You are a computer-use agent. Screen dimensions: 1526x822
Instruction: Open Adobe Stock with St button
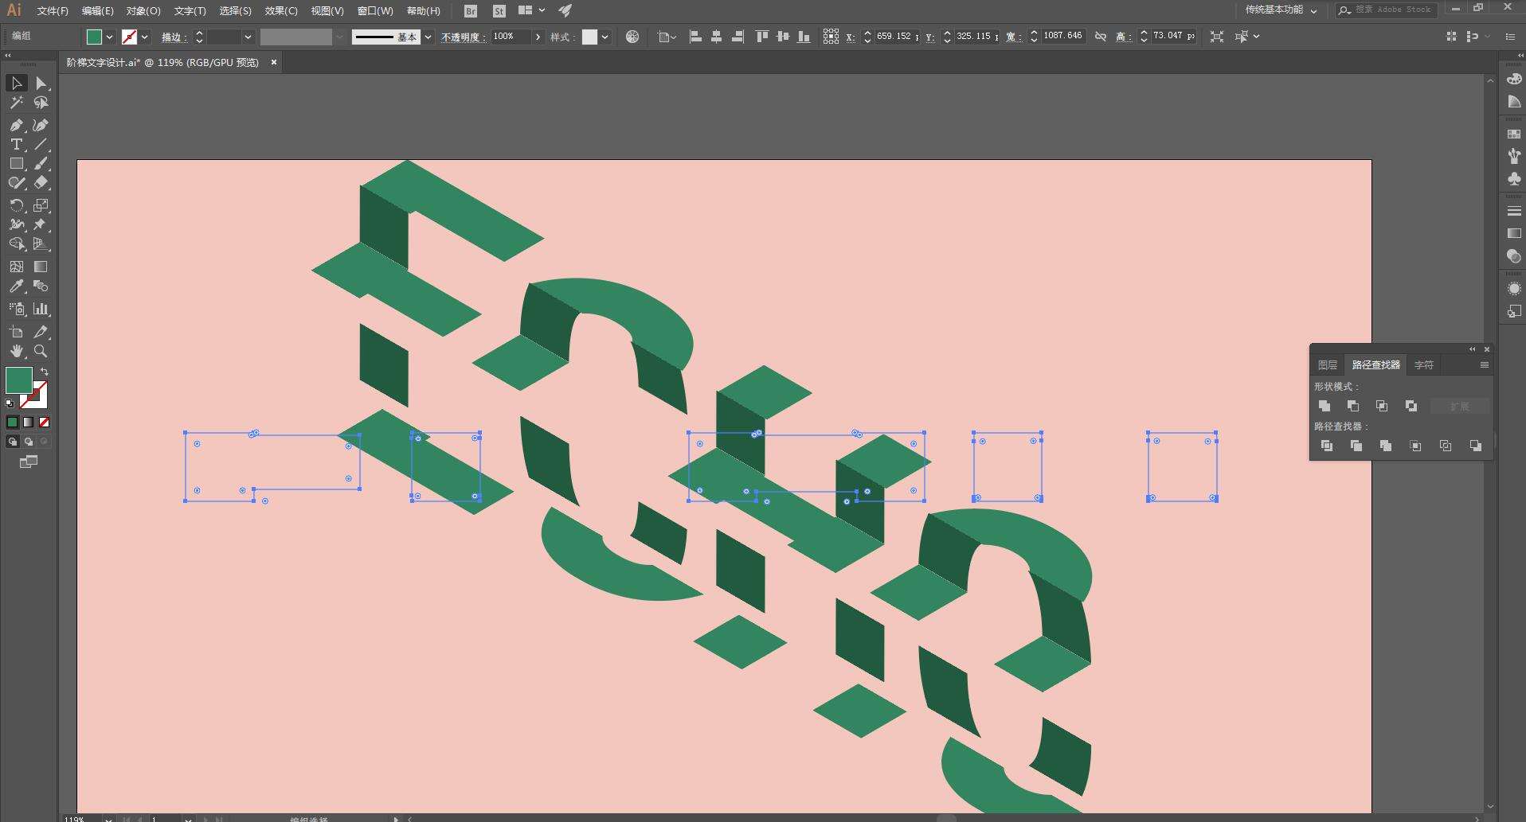[x=499, y=11]
